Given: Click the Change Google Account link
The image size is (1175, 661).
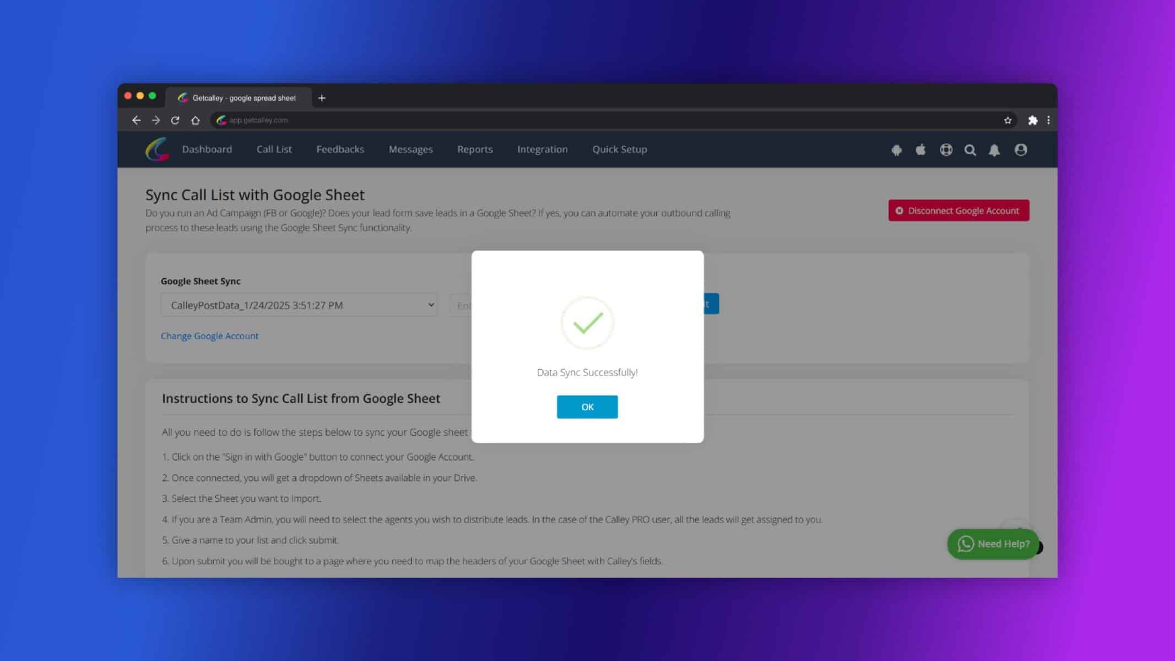Looking at the screenshot, I should [209, 336].
